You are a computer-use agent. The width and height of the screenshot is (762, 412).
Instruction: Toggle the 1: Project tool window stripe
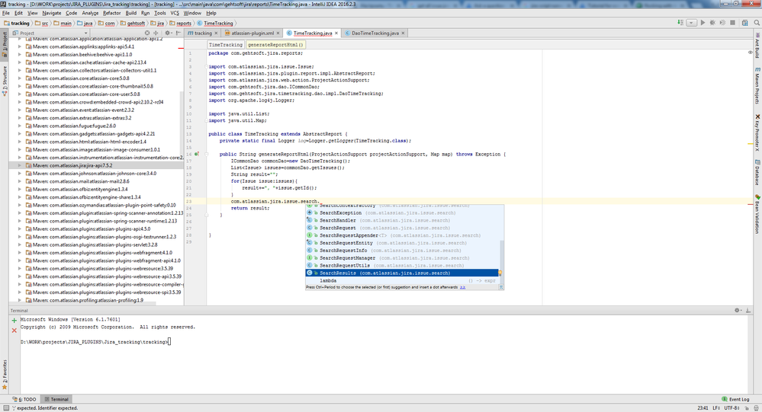click(5, 45)
